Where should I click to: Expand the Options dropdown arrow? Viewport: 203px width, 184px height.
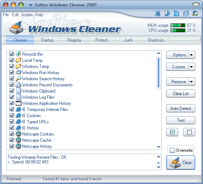coord(191,55)
